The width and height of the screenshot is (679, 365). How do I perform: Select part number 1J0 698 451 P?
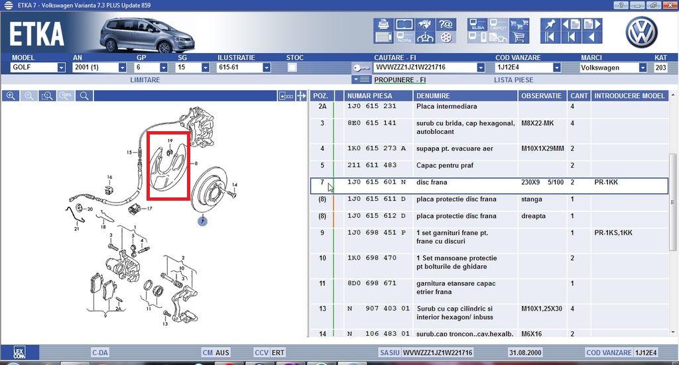[x=377, y=233]
